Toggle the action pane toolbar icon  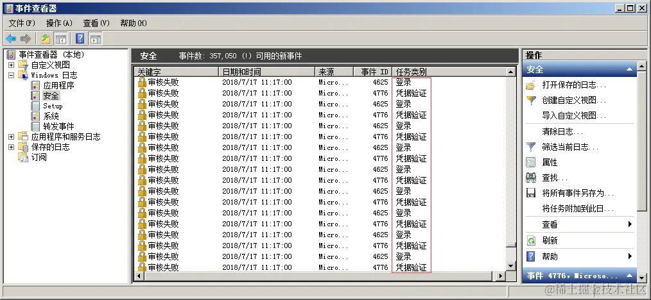(96, 39)
